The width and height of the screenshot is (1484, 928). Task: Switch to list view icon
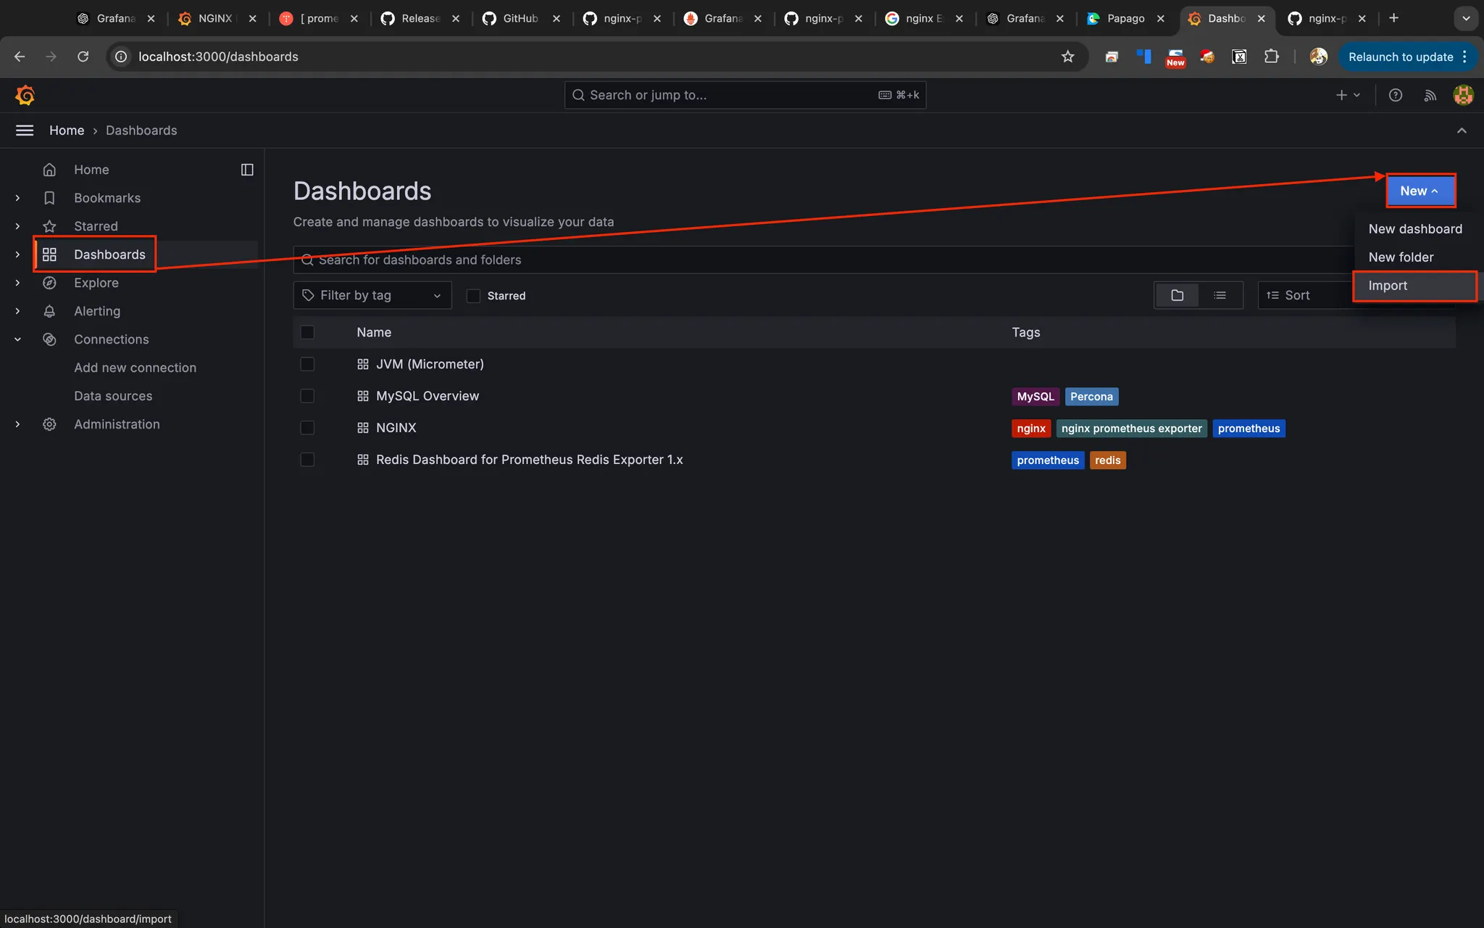[1220, 295]
